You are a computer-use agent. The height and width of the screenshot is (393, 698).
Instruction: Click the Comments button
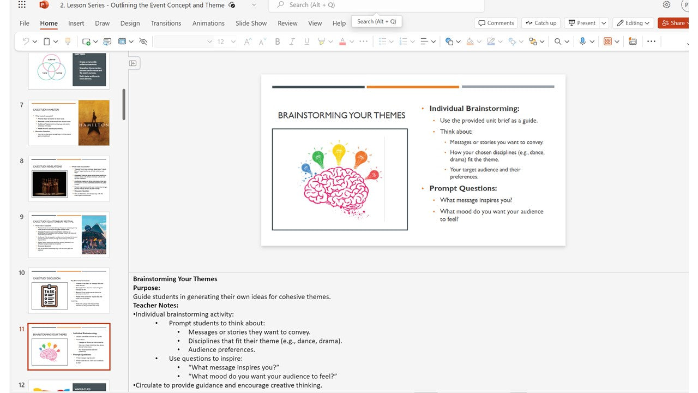pyautogui.click(x=496, y=23)
